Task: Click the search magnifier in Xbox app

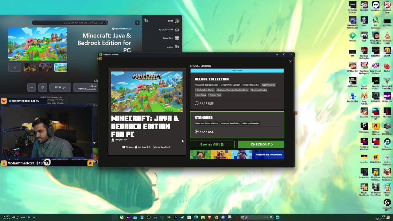Action: click(106, 23)
